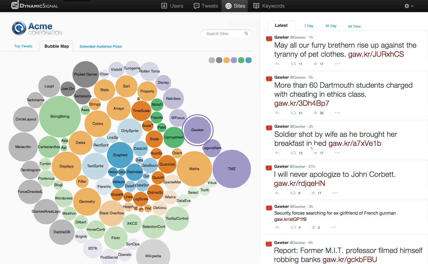Switch to the Top Tweets tab
This screenshot has height=264, width=428.
coord(23,46)
